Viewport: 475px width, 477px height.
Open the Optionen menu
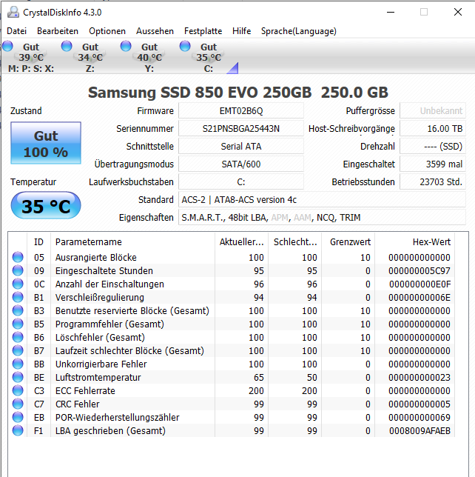pos(107,31)
